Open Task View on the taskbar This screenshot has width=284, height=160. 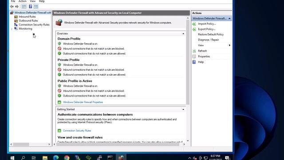pyautogui.click(x=34, y=158)
